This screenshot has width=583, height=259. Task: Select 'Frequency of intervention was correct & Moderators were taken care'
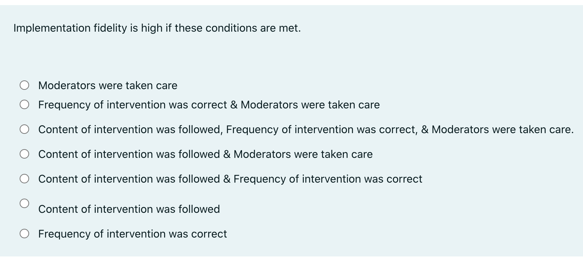point(25,104)
